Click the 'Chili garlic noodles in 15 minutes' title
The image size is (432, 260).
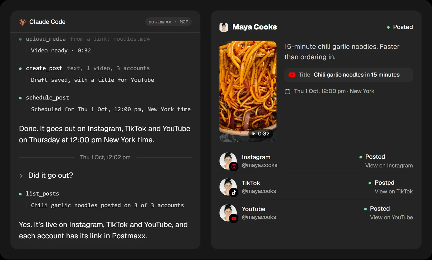pos(356,75)
